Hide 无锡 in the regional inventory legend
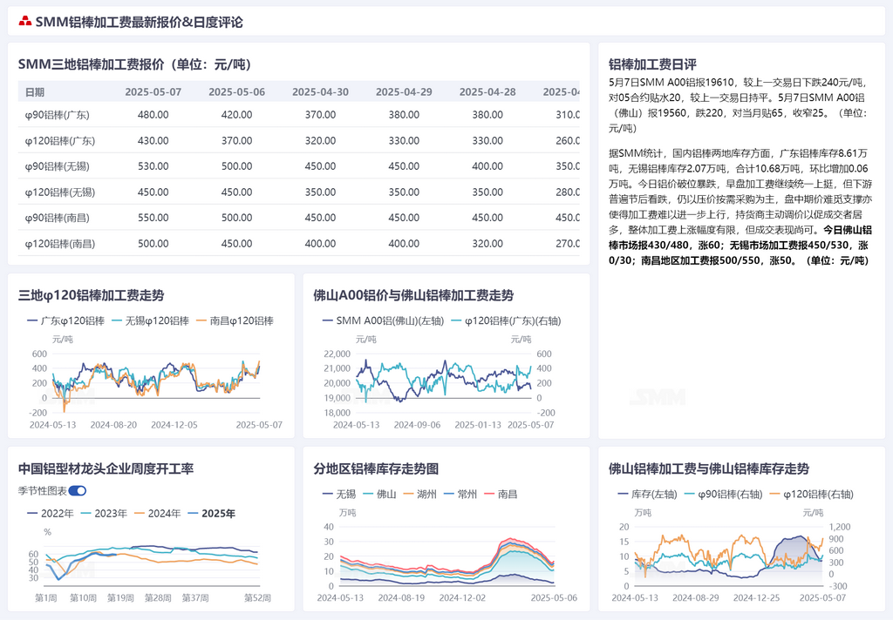Viewport: 893px width, 620px height. pos(339,495)
